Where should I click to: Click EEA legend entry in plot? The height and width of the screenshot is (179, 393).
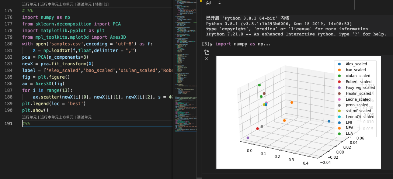pyautogui.click(x=349, y=134)
